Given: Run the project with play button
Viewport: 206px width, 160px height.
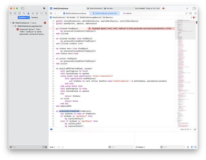Looking at the screenshot, I should coord(44,8).
